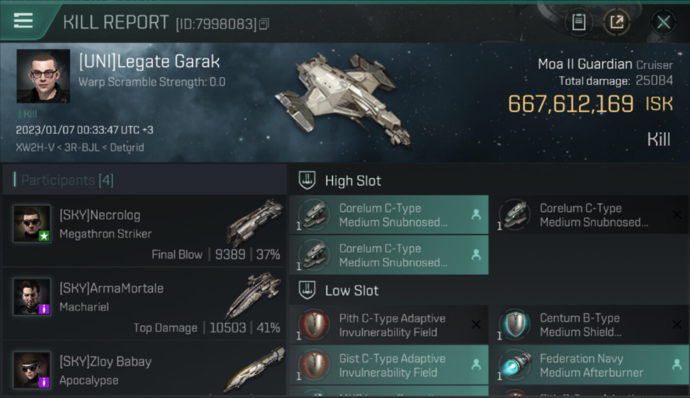Select ArmaMortale's Machariel ship image
This screenshot has width=690, height=398.
(252, 296)
